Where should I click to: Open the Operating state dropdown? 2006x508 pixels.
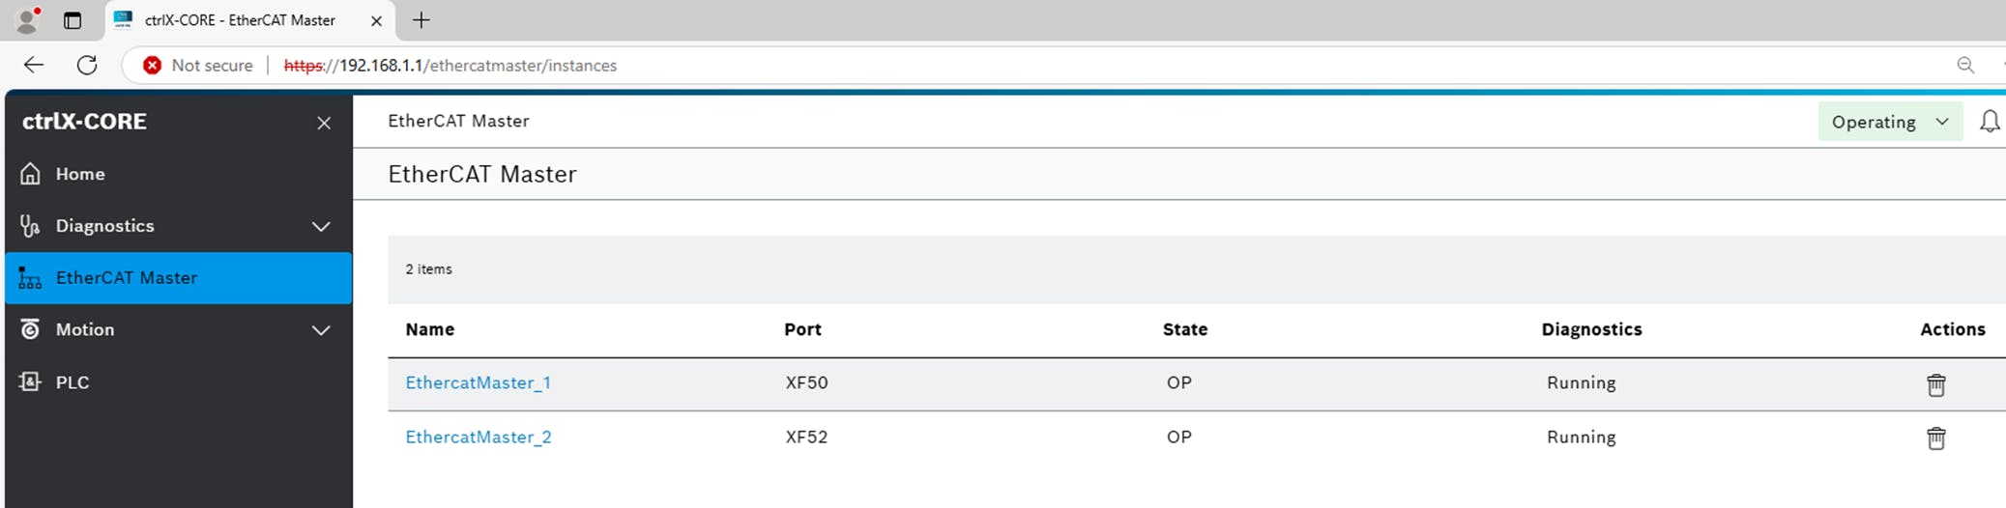pos(1890,122)
